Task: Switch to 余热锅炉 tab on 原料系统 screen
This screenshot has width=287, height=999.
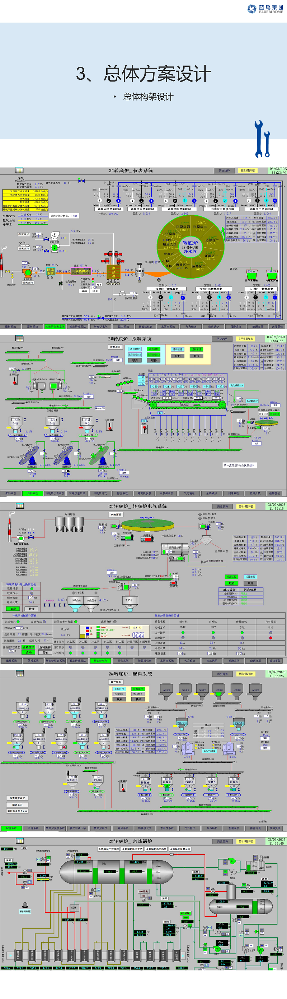Action: pos(212,493)
